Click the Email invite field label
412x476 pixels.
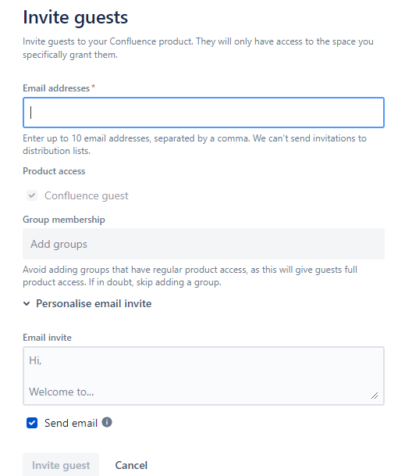(48, 338)
